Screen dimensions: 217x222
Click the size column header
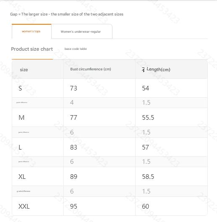click(x=24, y=70)
